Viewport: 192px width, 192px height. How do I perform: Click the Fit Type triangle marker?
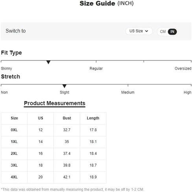click(48, 62)
